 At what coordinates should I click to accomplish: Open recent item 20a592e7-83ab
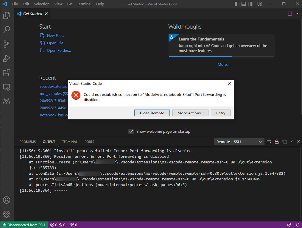click(x=54, y=101)
